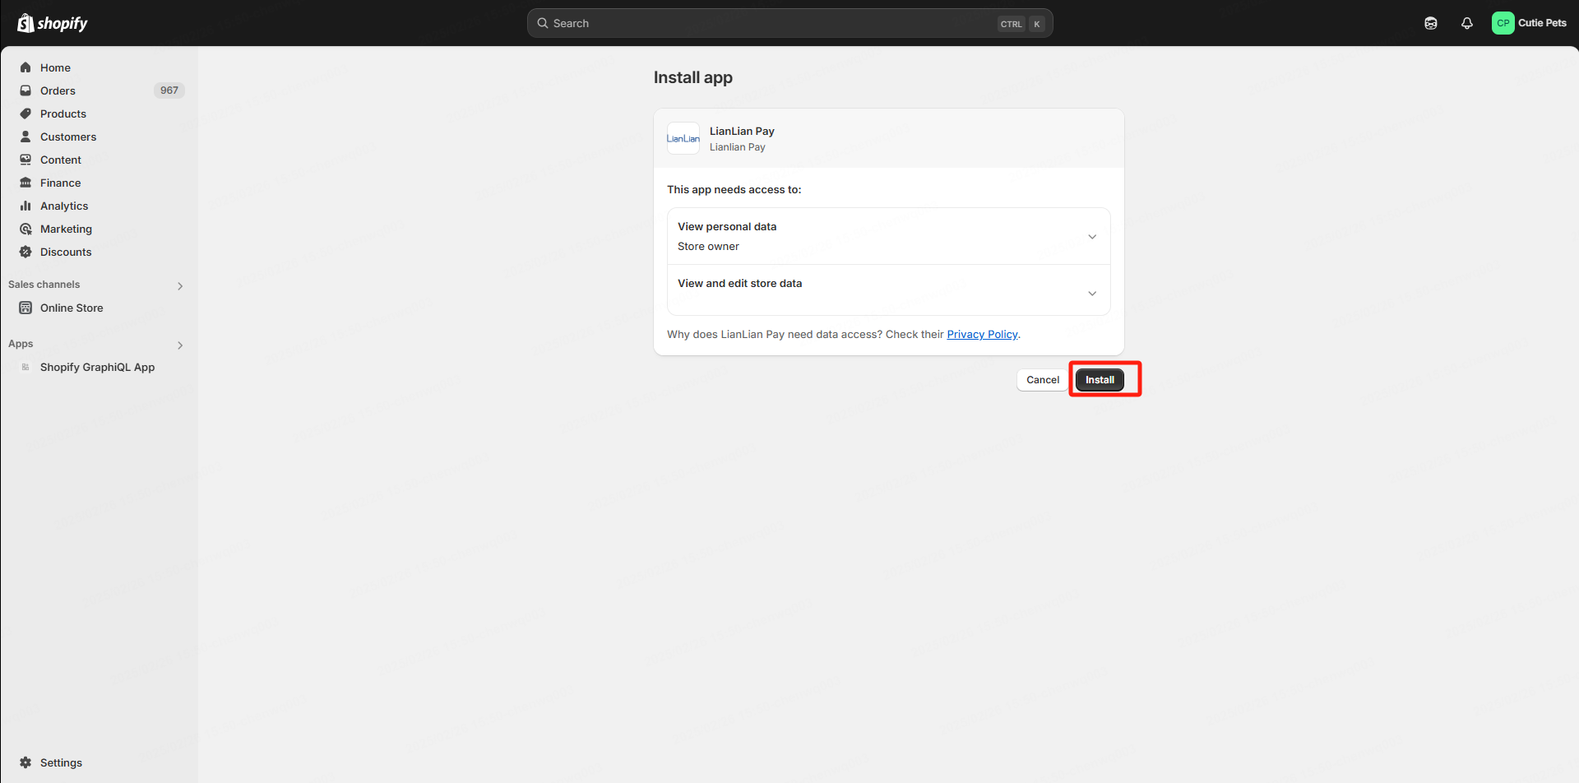Click the "This app needs access to:" text
The width and height of the screenshot is (1579, 783).
(x=734, y=189)
